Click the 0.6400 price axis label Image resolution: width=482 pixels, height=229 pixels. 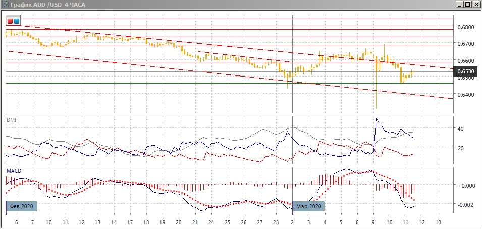click(x=465, y=95)
